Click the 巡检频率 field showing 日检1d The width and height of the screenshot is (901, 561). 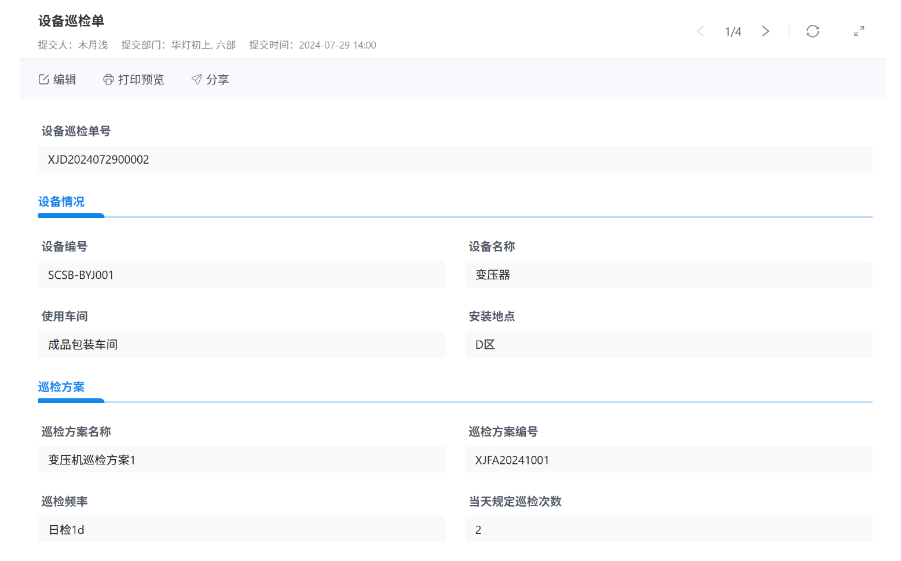(241, 529)
